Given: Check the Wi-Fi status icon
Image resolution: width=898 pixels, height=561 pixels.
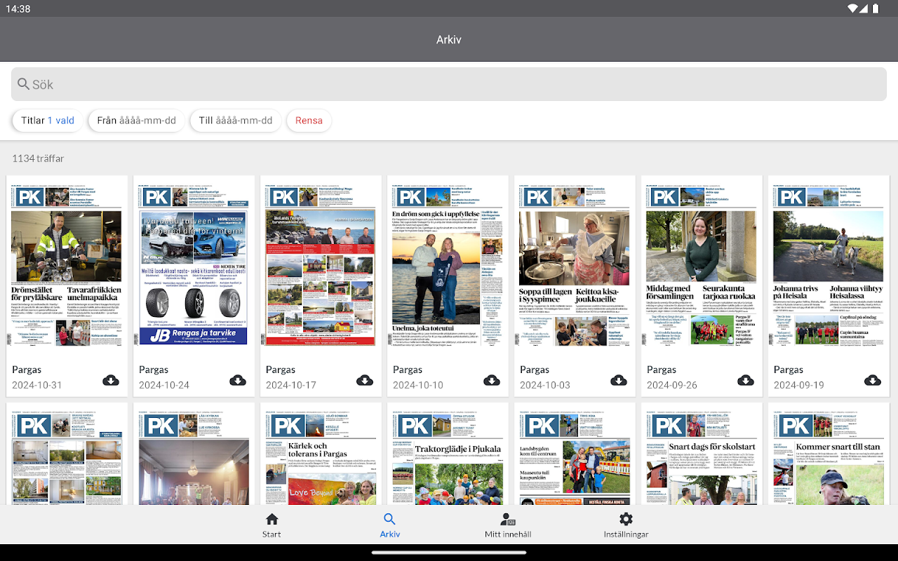Looking at the screenshot, I should [x=854, y=8].
